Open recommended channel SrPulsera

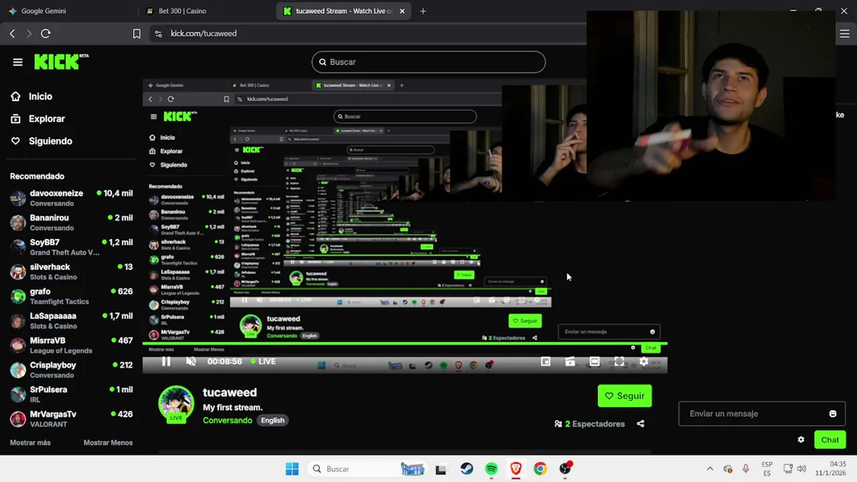pyautogui.click(x=71, y=394)
